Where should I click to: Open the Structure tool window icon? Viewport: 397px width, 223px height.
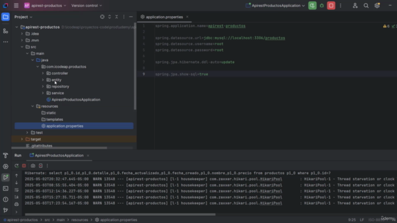click(6, 31)
